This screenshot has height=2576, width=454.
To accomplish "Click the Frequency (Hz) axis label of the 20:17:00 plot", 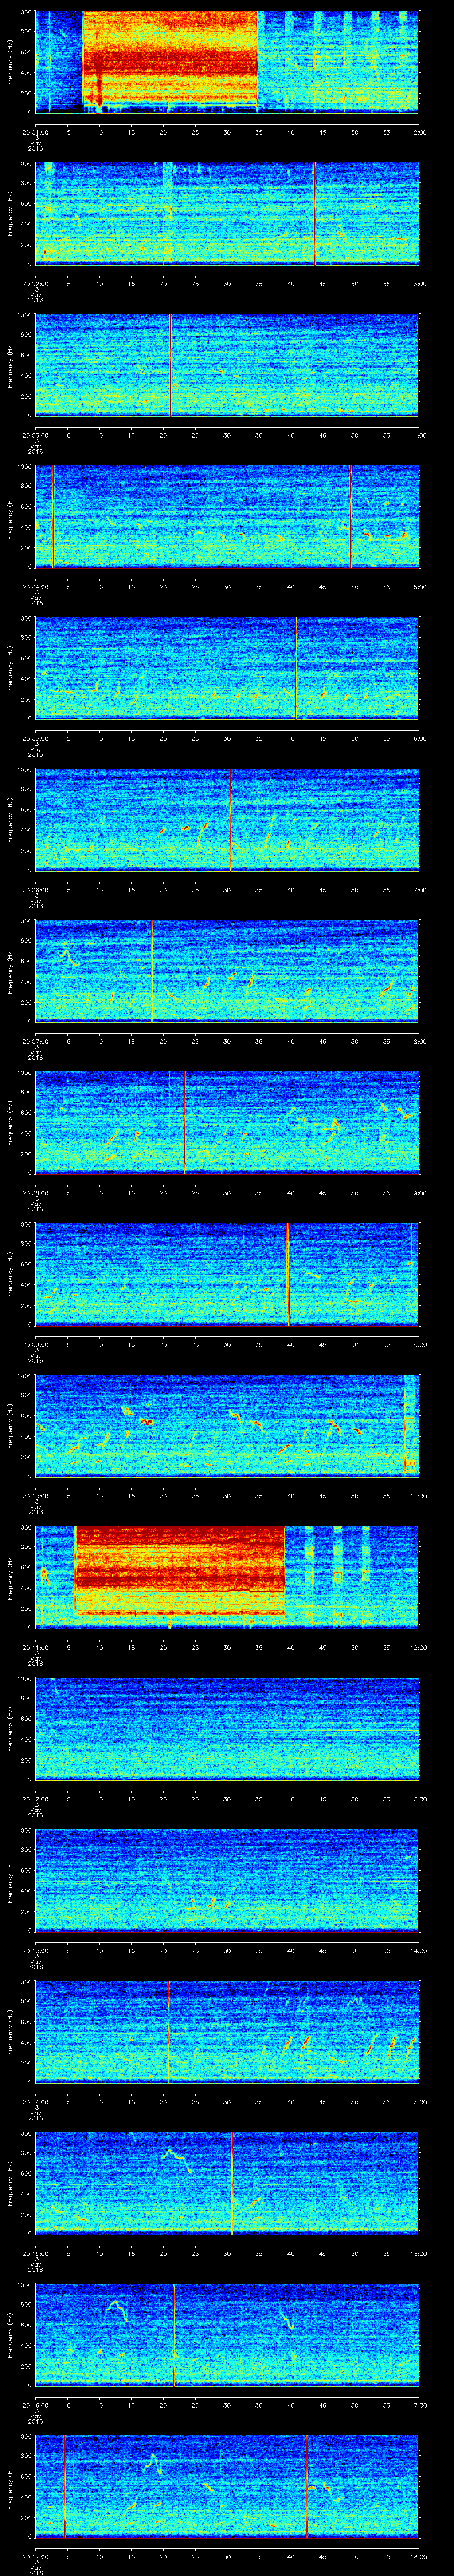I will (10, 2485).
